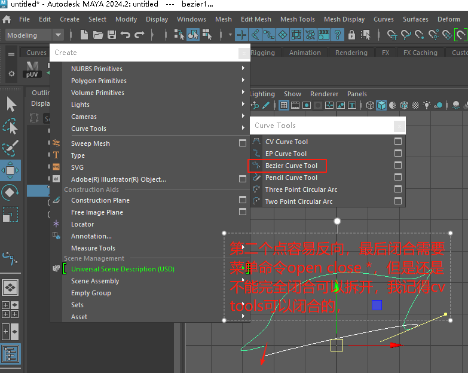
Task: Switch to the FX Caching shelf tab
Action: [420, 53]
